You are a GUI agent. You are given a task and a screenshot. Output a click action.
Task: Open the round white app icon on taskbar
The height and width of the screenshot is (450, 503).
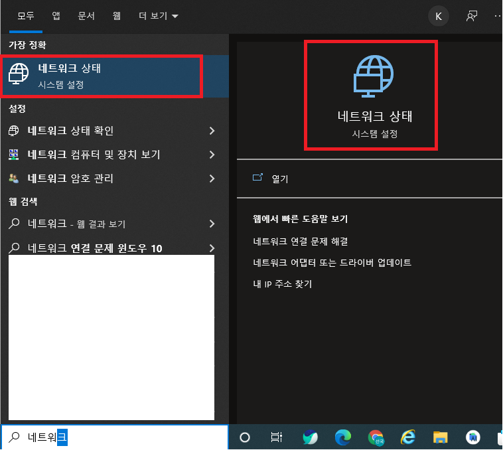(473, 437)
